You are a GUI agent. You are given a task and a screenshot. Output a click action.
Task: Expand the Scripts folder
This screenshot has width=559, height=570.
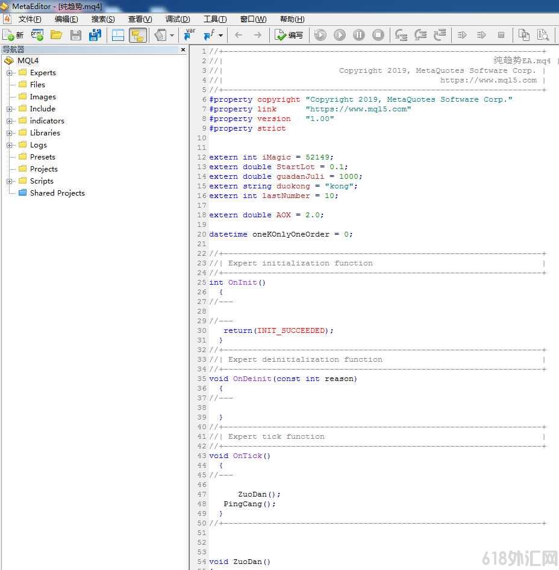point(9,181)
